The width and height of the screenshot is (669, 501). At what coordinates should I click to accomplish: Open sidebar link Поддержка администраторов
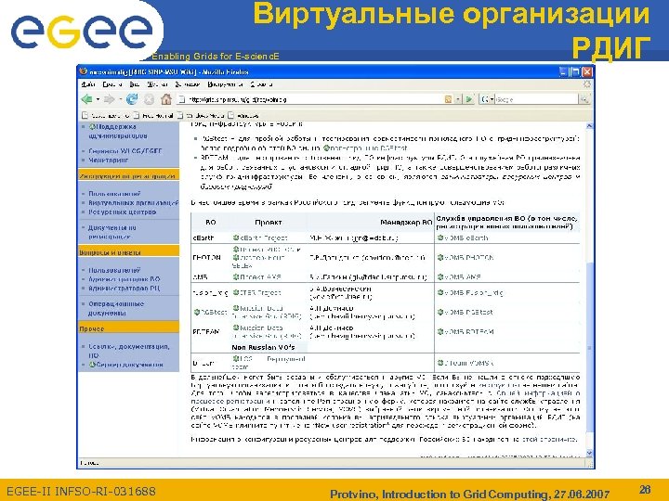point(118,131)
